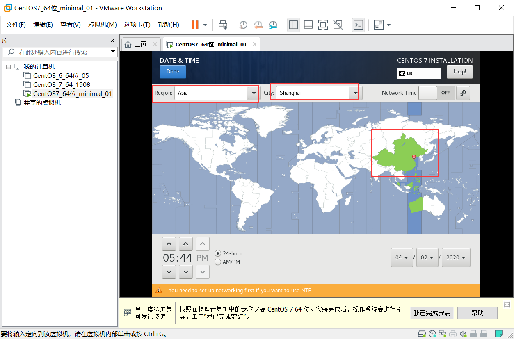Image resolution: width=514 pixels, height=339 pixels.
Task: Click the us keyboard layout indicator
Action: pos(419,73)
